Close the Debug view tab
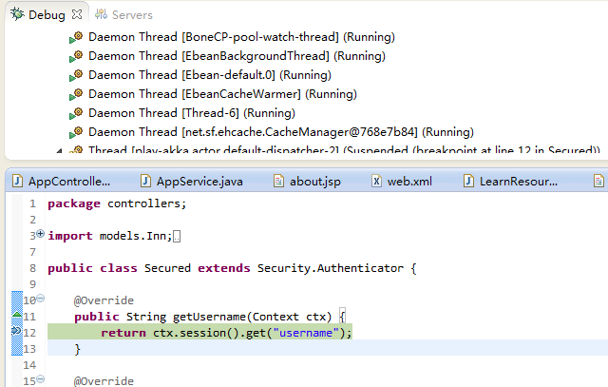This screenshot has height=387, width=608. point(76,15)
